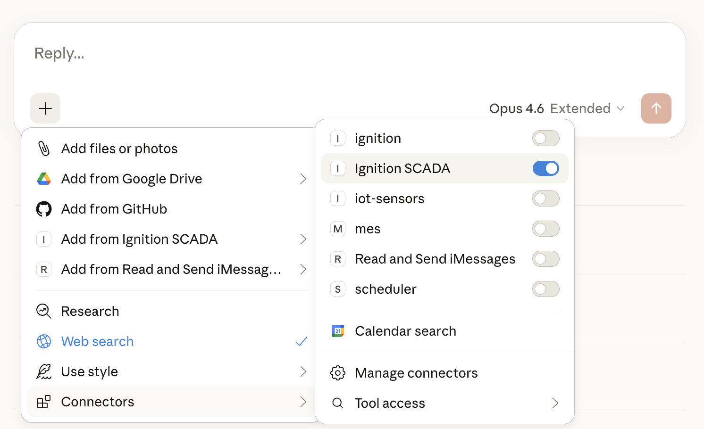The image size is (704, 429).
Task: Open the Opus 4.6 Extended model selector
Action: click(x=557, y=108)
